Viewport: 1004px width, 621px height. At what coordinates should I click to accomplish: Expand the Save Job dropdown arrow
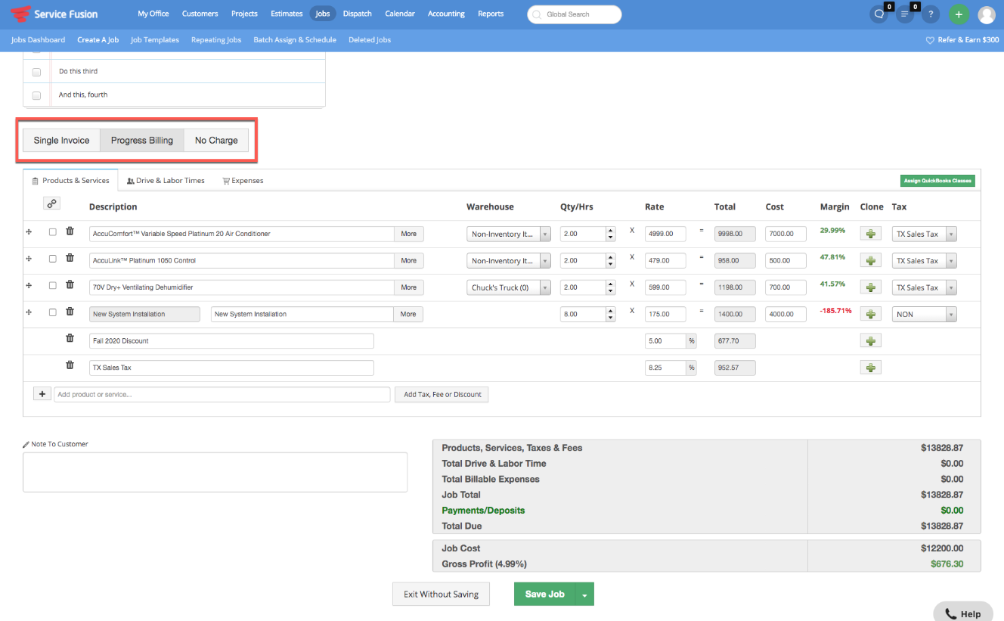pos(584,595)
